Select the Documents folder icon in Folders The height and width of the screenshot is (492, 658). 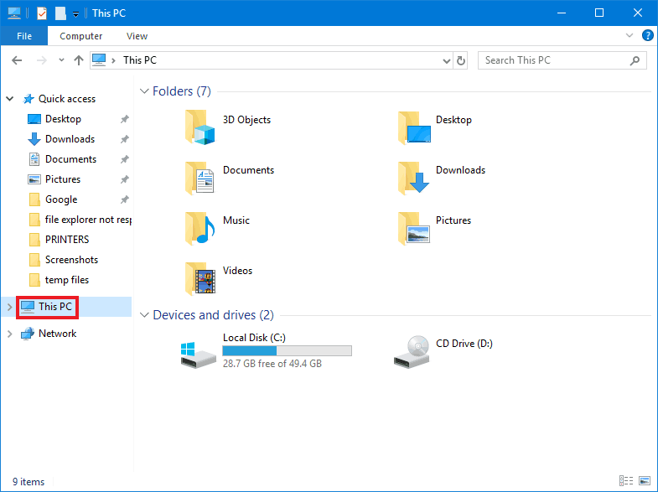[199, 178]
